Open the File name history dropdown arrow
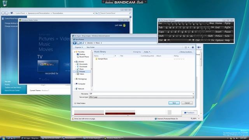Viewport: 249px width, 140px height. click(193, 94)
